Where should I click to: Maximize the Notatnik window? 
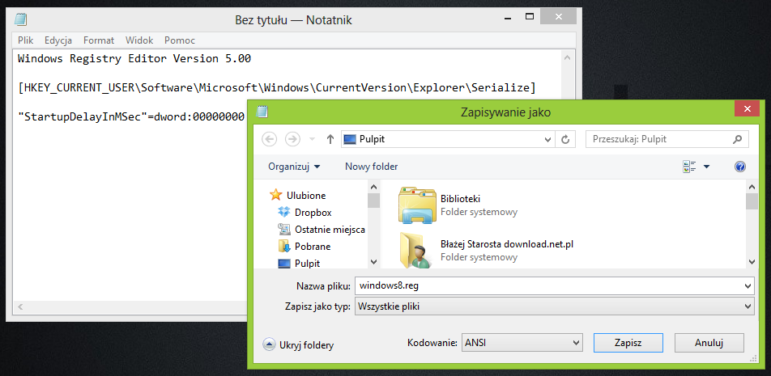pos(530,17)
